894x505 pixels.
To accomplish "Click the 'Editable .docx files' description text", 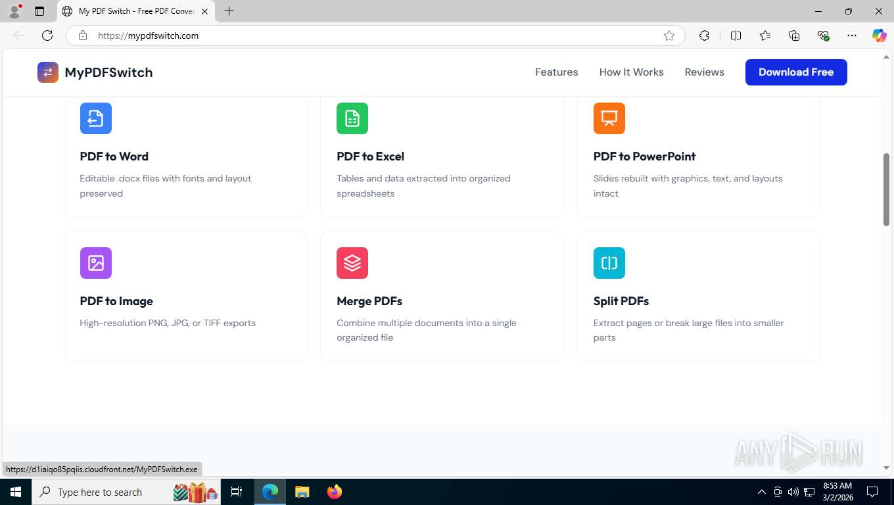I will [x=166, y=186].
